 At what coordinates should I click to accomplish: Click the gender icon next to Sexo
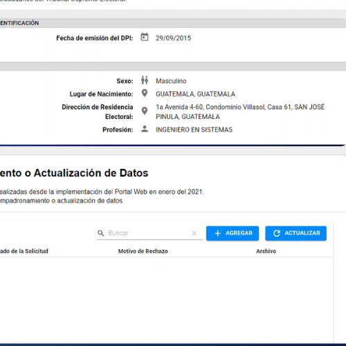pyautogui.click(x=145, y=80)
